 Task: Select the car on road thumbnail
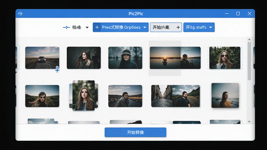(42, 58)
